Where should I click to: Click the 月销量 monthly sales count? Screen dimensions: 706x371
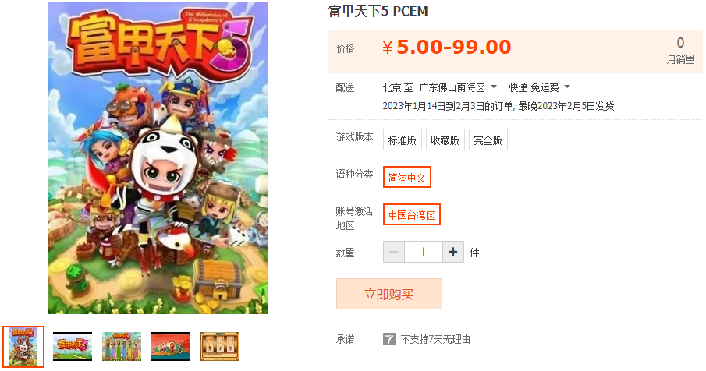click(680, 51)
